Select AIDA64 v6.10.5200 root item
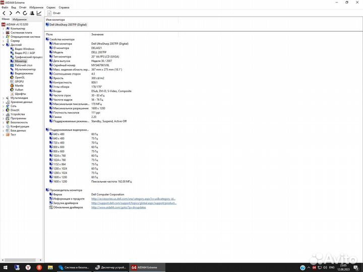This screenshot has height=272, width=363. (15, 24)
